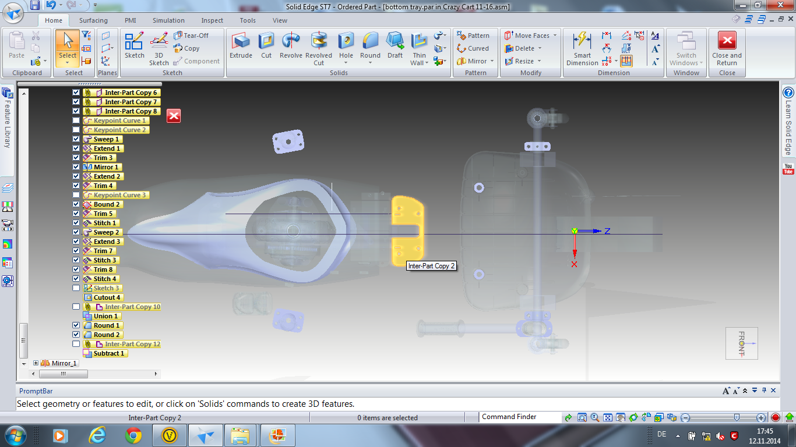Choose the Revolve tool
Image resolution: width=796 pixels, height=447 pixels.
pos(291,46)
